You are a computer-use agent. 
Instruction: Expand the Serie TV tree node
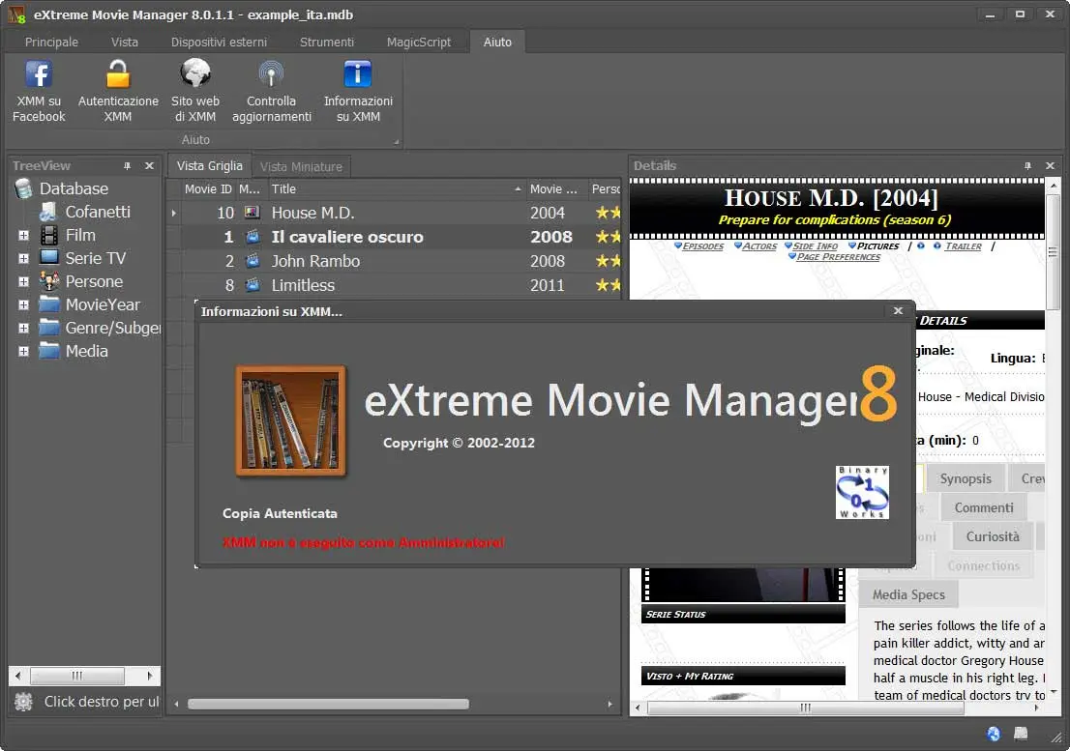click(23, 258)
